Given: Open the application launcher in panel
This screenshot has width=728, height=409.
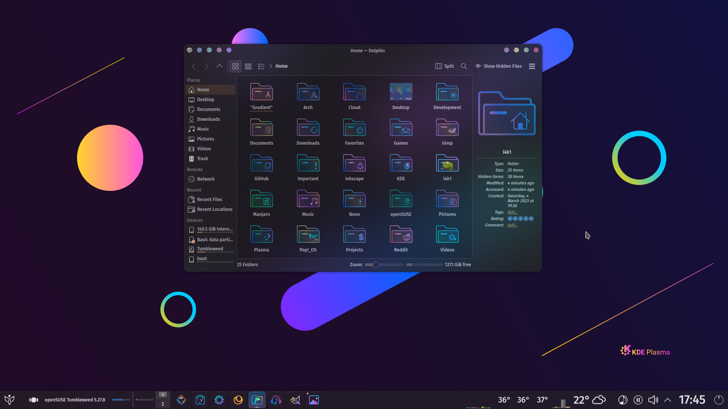Looking at the screenshot, I should click(x=9, y=400).
